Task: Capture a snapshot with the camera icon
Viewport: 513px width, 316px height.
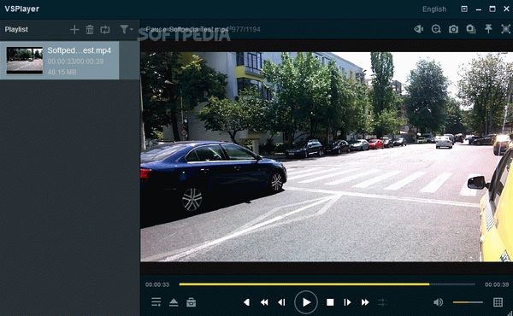Action: click(453, 29)
